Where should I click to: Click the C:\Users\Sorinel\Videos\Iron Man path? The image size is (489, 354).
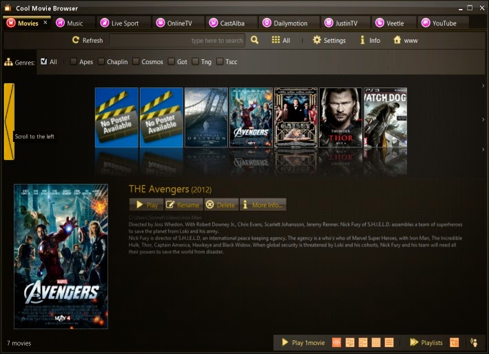(x=165, y=218)
